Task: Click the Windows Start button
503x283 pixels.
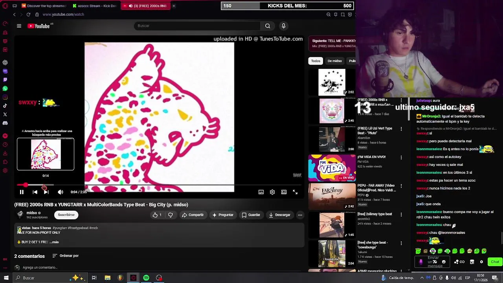Action: (6, 278)
